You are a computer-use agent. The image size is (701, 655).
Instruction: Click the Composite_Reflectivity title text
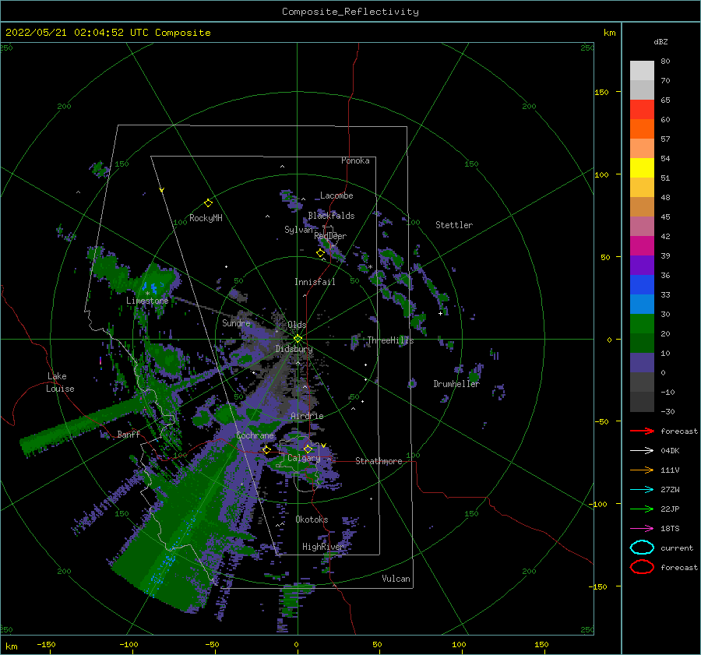tap(350, 12)
